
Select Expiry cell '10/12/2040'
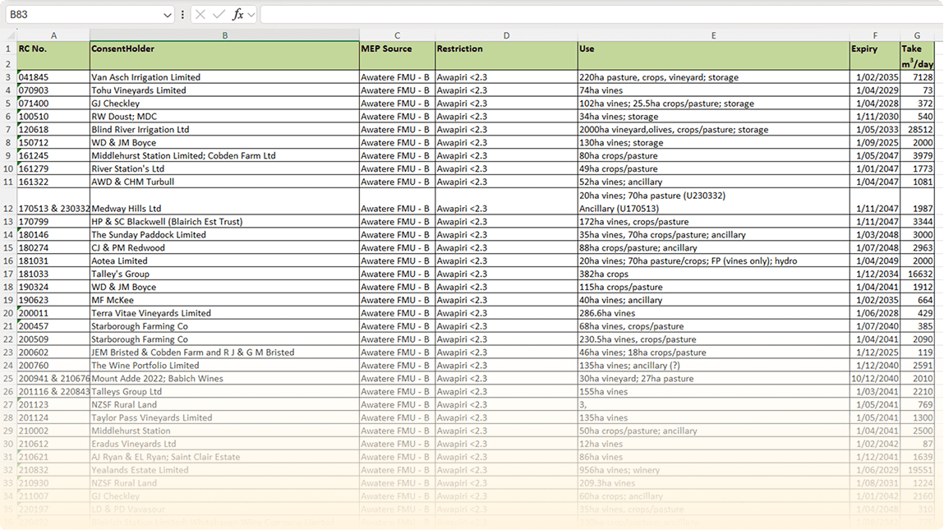point(875,379)
